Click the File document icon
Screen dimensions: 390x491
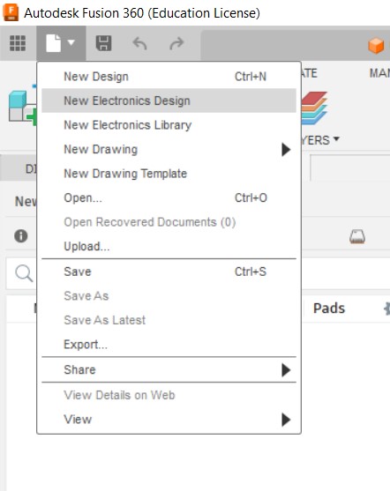(x=53, y=43)
